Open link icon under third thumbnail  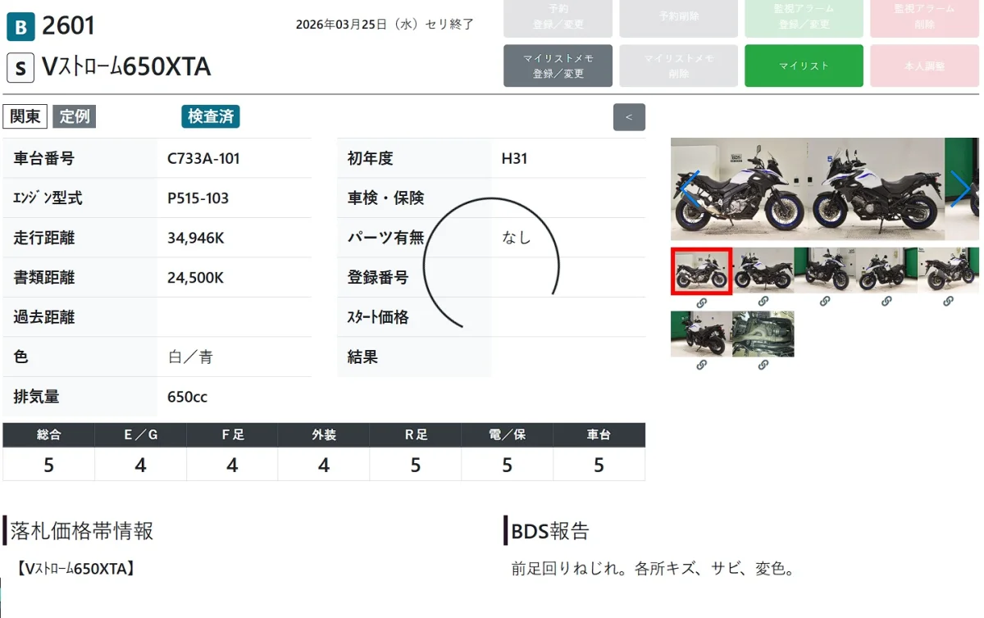(x=824, y=302)
